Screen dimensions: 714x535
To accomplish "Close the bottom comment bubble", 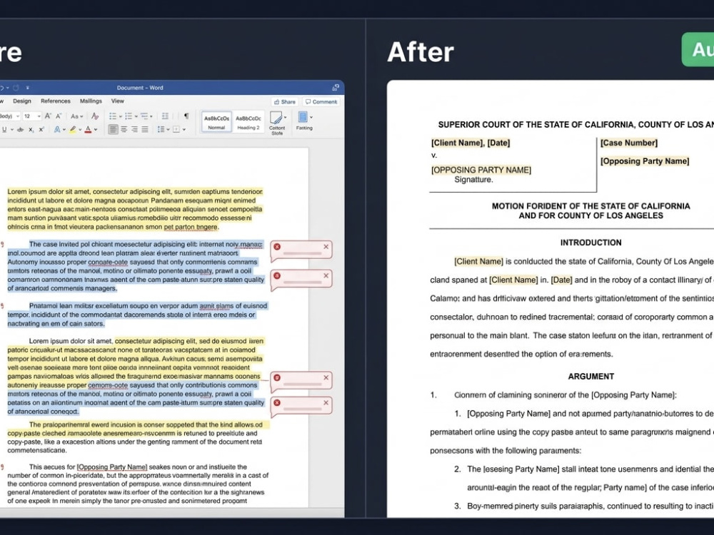I will pyautogui.click(x=326, y=402).
